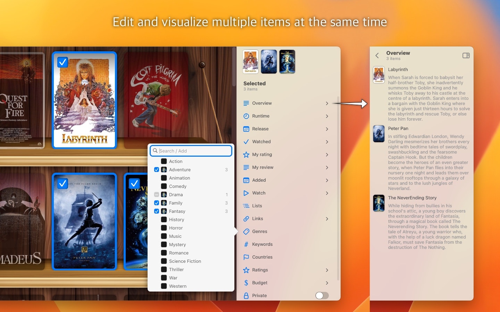Screen dimensions: 500x312
Task: Expand the My rating row chevron
Action: (x=327, y=155)
